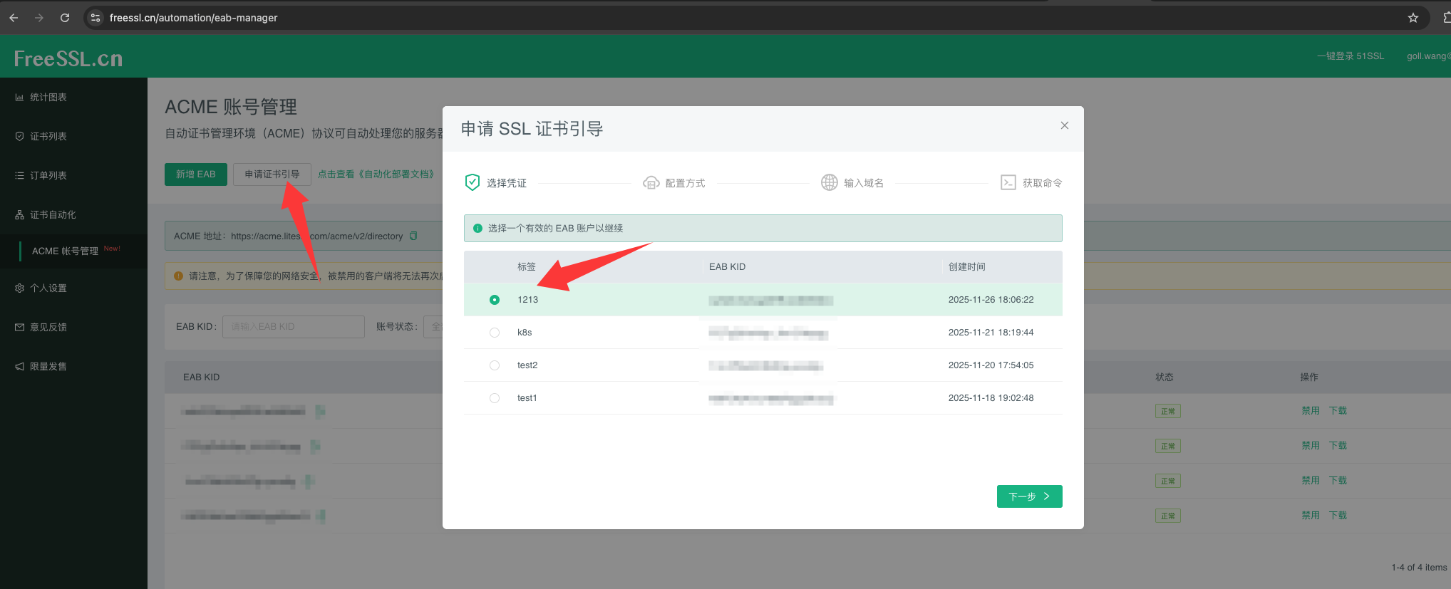
Task: Open 统计图表 in the sidebar
Action: point(48,98)
